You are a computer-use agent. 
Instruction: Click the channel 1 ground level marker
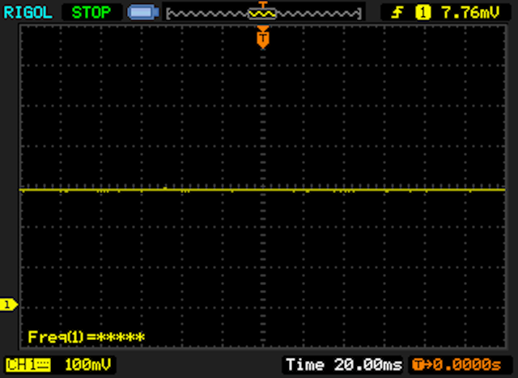click(x=9, y=304)
